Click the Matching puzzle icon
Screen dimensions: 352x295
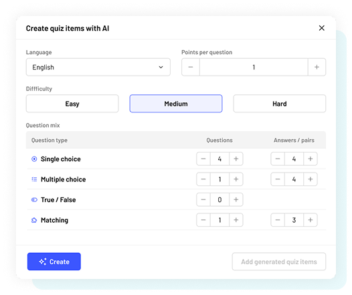[x=34, y=220]
